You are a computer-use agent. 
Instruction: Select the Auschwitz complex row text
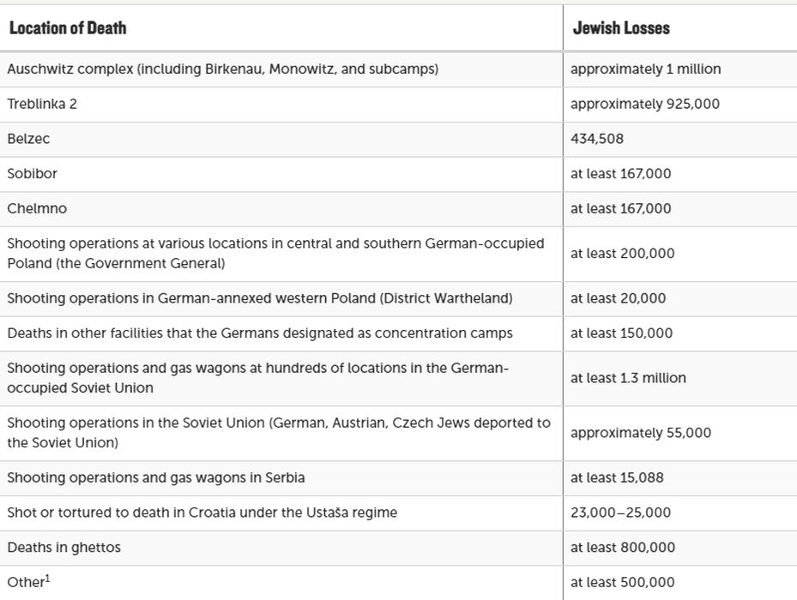tap(222, 69)
